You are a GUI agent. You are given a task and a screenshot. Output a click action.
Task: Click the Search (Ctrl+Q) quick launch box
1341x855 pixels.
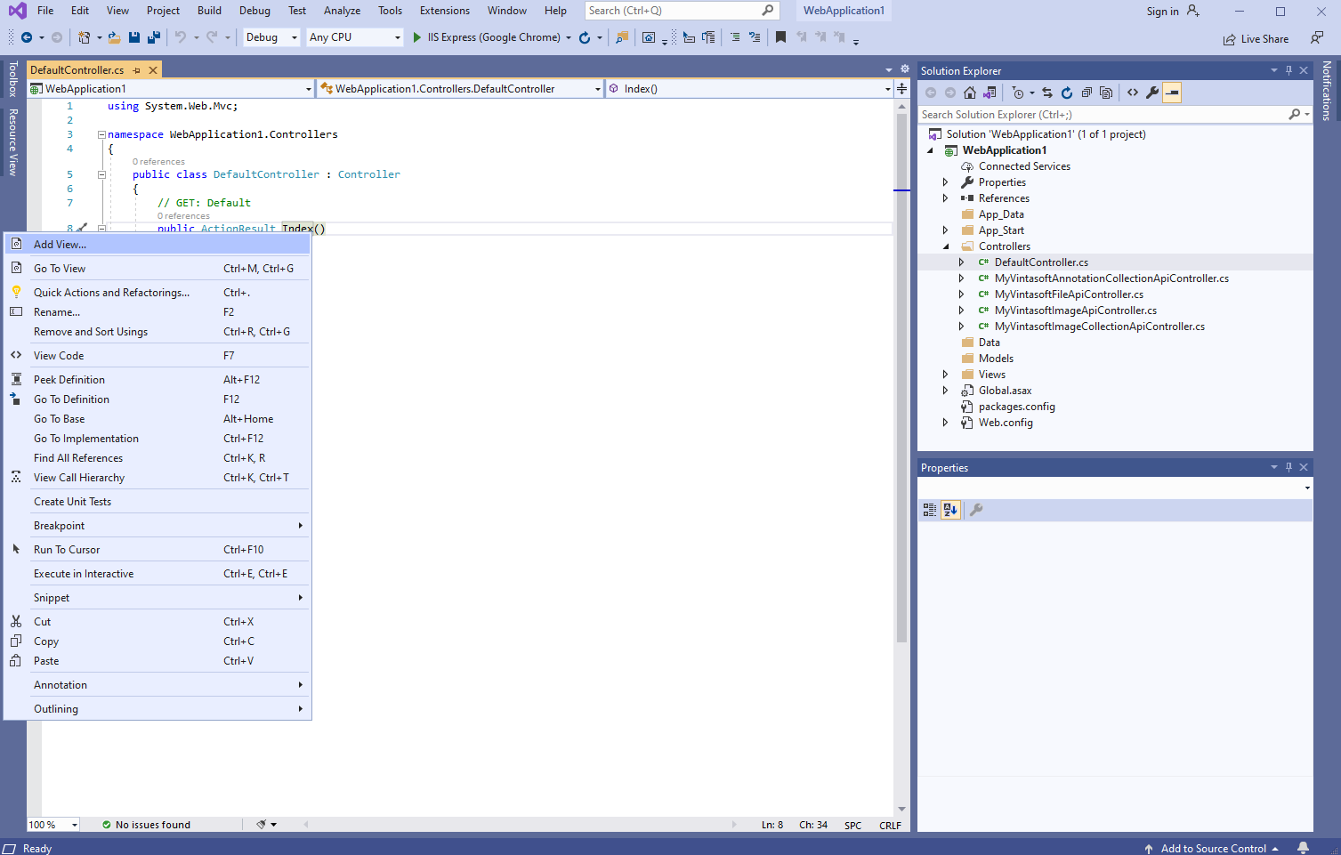(x=682, y=11)
